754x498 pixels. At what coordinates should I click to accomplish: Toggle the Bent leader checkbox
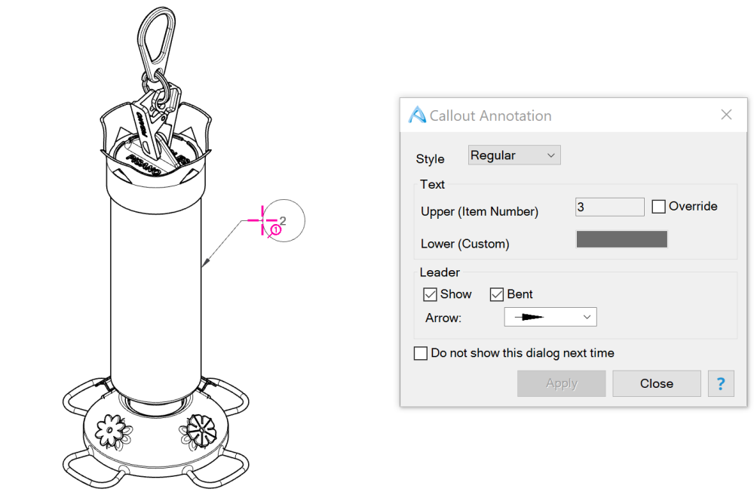497,294
